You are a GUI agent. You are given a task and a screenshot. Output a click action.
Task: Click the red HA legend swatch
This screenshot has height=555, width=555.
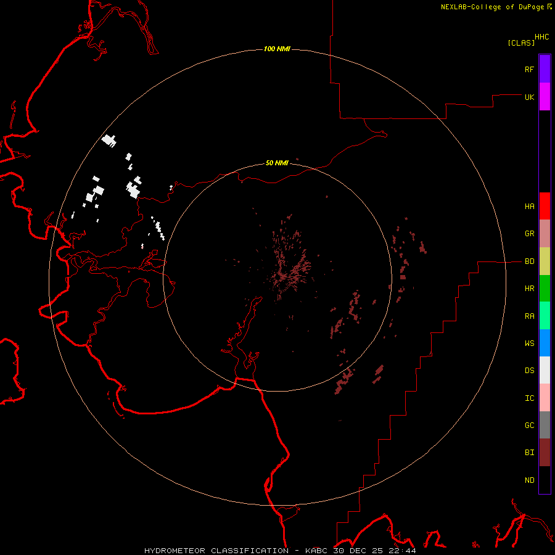coord(545,206)
